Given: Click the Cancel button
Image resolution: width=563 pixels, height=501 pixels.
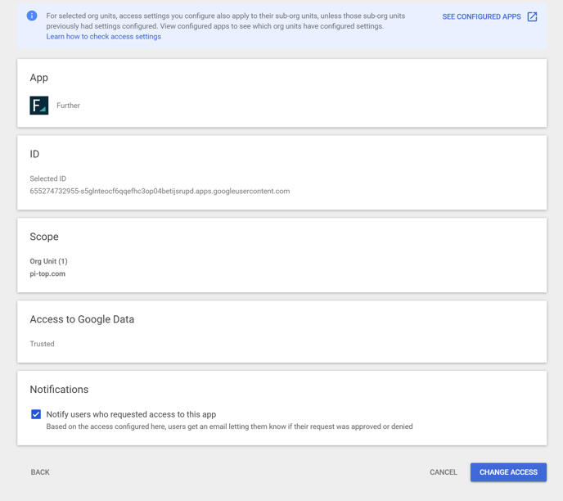Looking at the screenshot, I should pos(444,472).
